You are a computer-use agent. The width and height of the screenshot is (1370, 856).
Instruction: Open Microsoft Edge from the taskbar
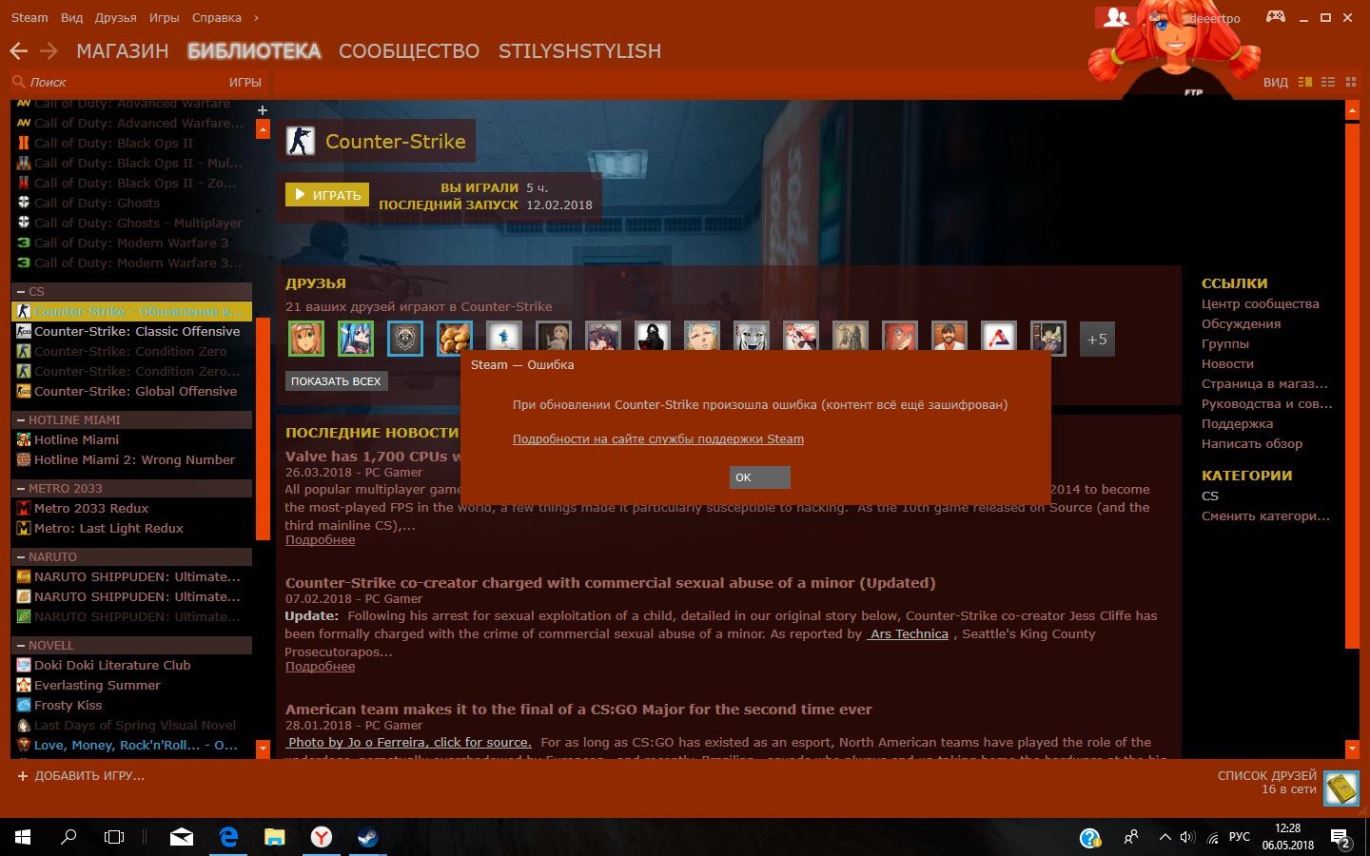click(x=228, y=837)
